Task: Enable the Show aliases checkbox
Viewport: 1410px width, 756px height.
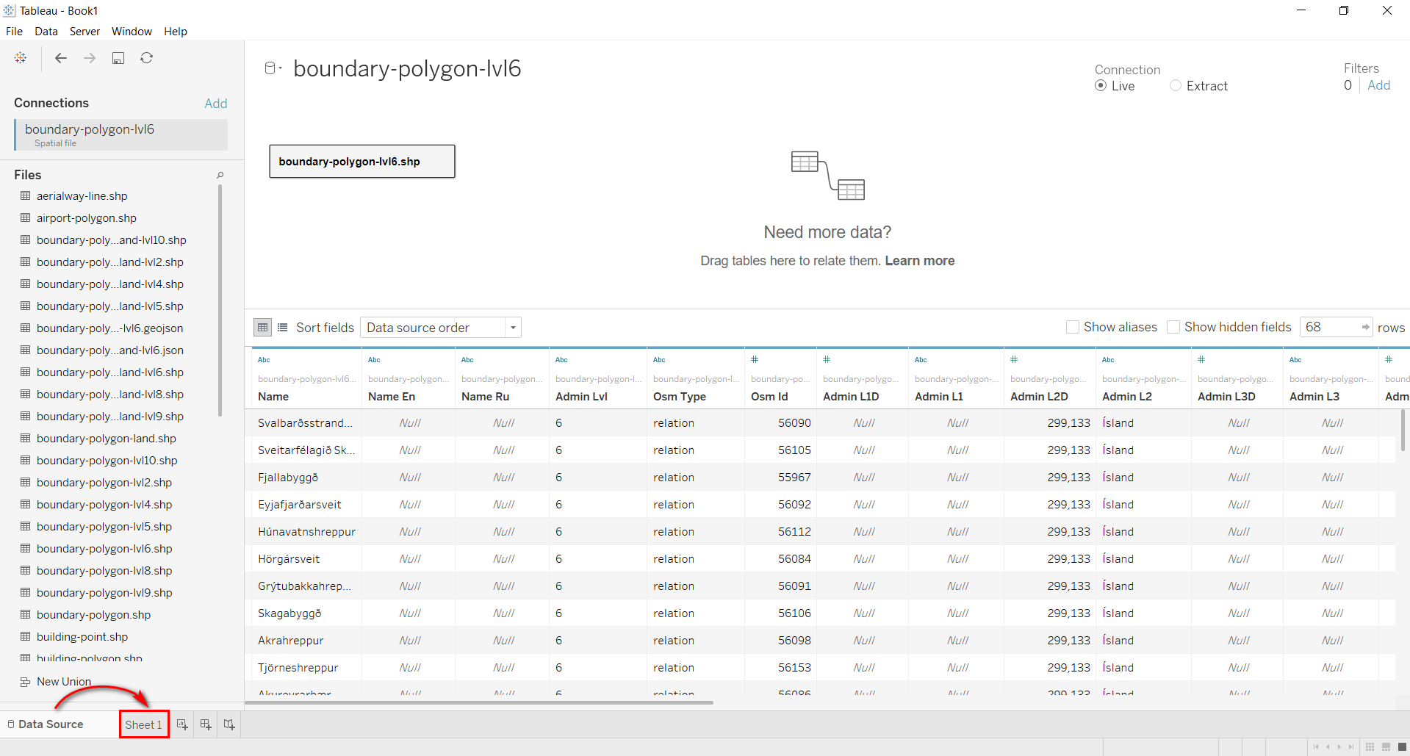Action: click(1073, 327)
